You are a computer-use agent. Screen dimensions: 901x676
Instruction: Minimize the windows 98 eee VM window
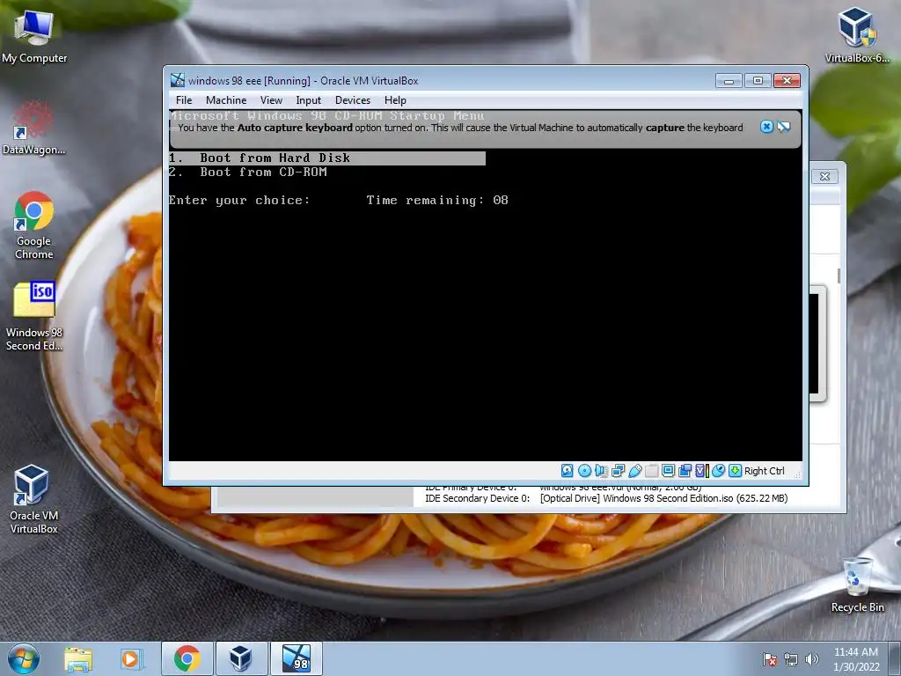[729, 80]
